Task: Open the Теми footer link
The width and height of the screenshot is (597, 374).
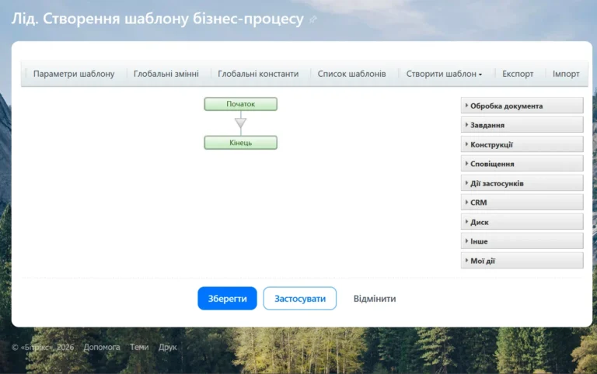Action: (139, 347)
